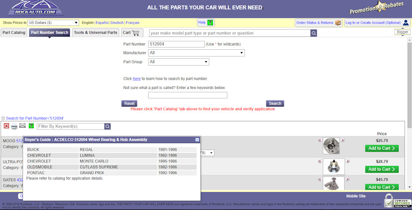
Task: Click the green help icon beside filter
Action: [x=31, y=126]
